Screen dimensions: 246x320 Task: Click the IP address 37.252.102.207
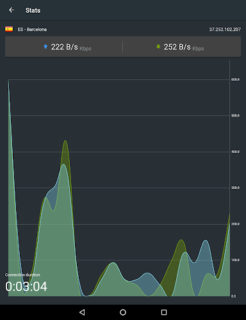coord(225,29)
